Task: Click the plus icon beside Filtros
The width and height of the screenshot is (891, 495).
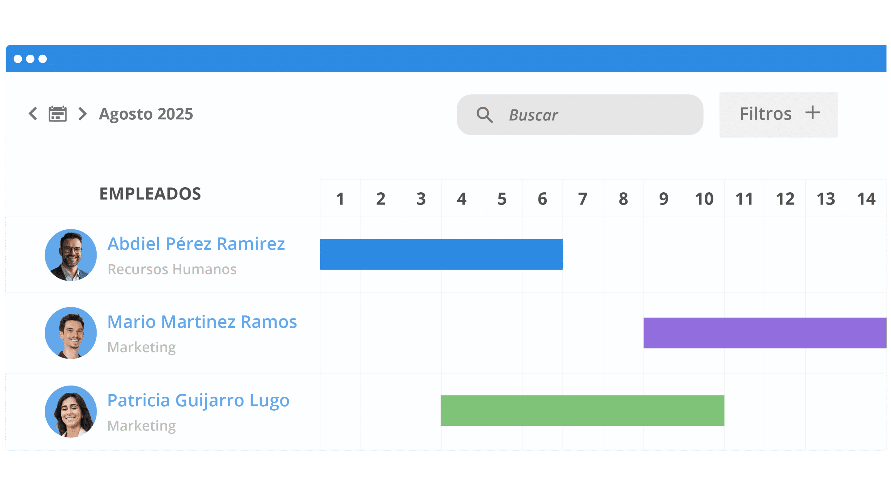Action: 812,113
